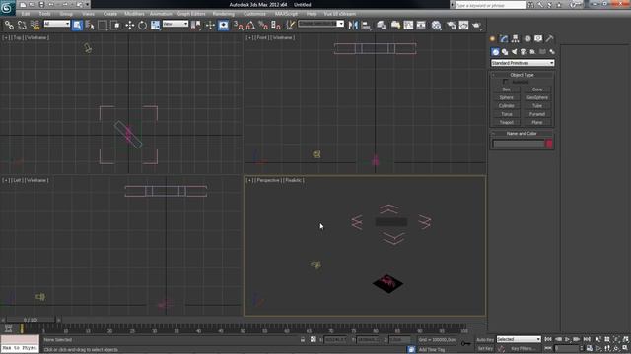Viewport: 631px width, 354px height.
Task: Select the Cameras category icon
Action: coord(524,52)
